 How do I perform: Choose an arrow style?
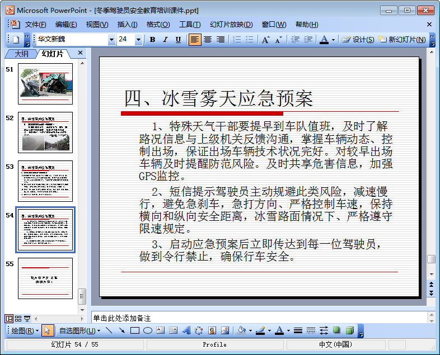pyautogui.click(x=324, y=330)
